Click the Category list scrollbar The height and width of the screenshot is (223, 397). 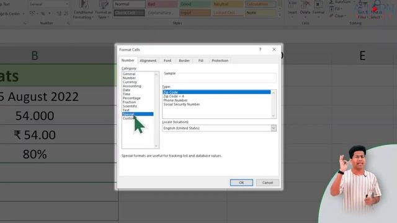point(156,110)
